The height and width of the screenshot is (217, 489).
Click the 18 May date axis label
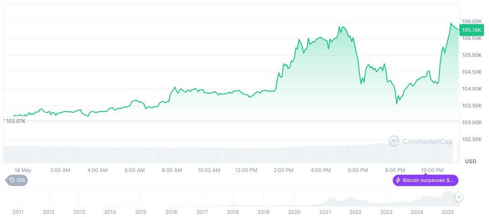23,170
